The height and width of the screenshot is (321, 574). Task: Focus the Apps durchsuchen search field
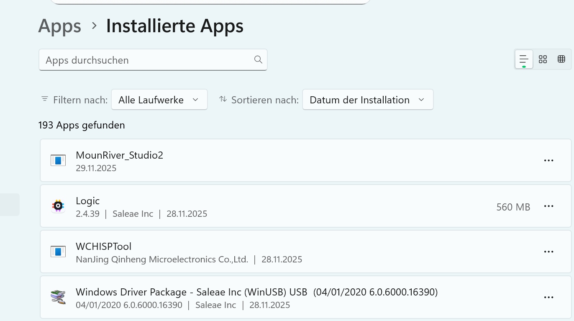pos(146,60)
